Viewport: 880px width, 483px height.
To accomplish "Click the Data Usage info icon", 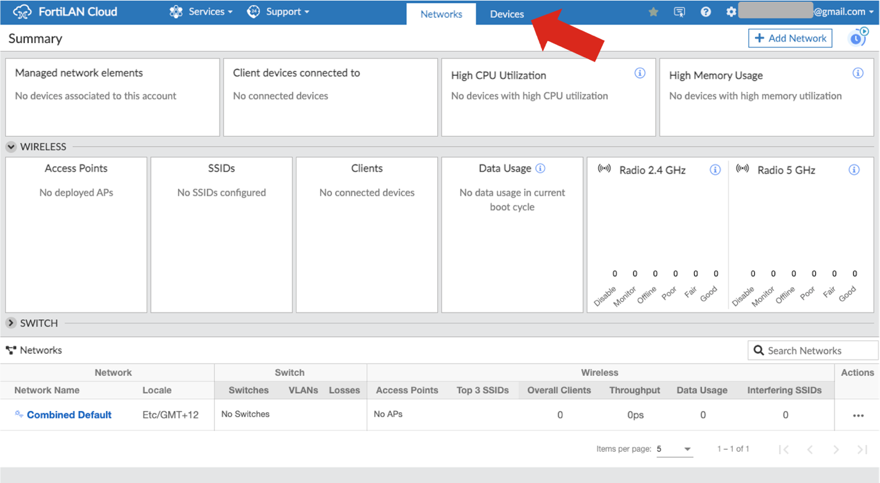I will tap(540, 168).
